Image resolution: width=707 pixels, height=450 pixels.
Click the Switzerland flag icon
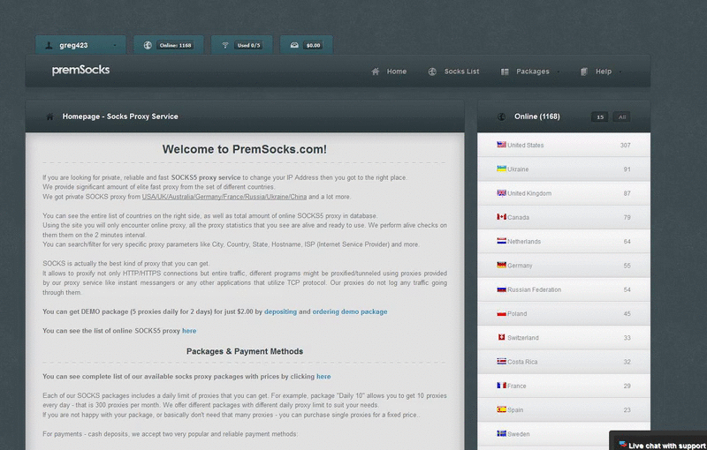(501, 337)
